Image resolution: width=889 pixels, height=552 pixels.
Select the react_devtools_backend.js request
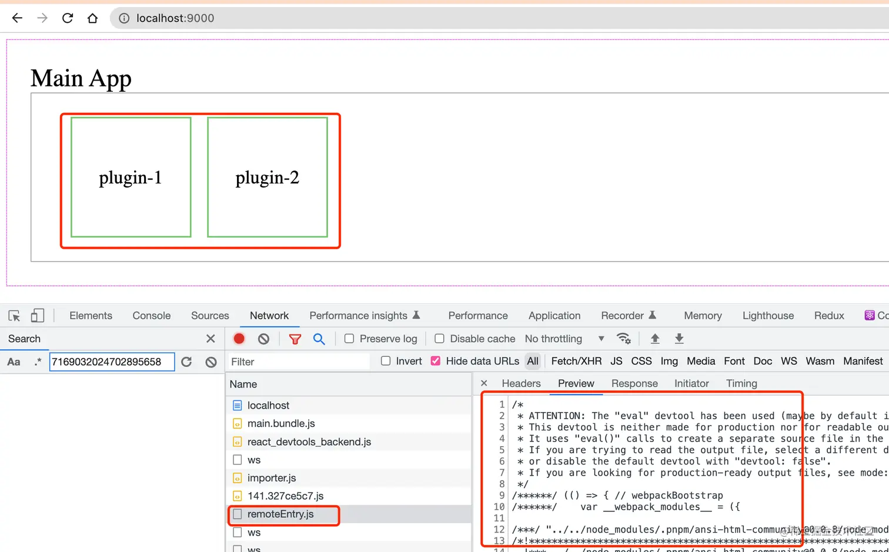coord(349,441)
